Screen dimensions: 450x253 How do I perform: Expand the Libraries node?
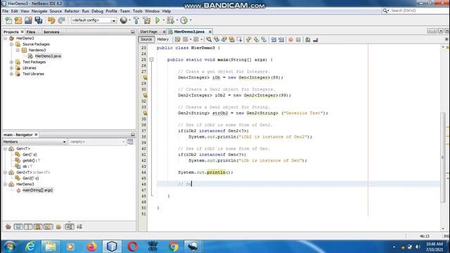pyautogui.click(x=11, y=68)
